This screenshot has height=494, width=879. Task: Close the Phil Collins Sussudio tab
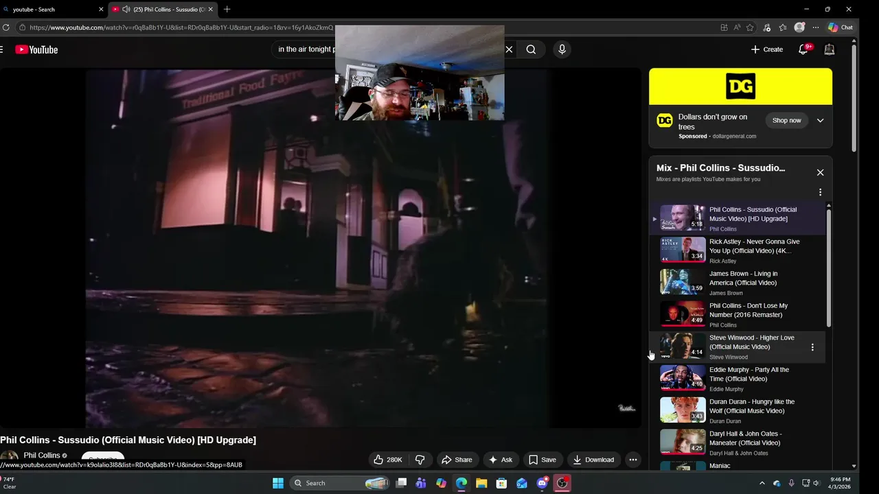click(211, 10)
